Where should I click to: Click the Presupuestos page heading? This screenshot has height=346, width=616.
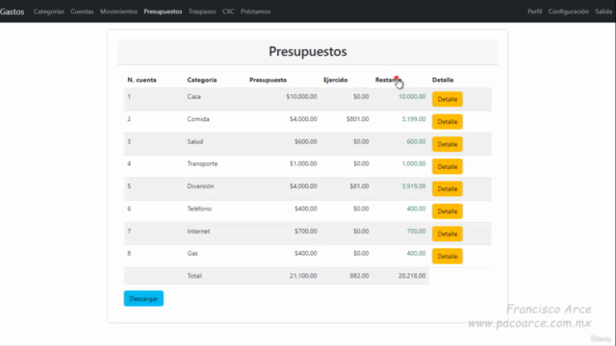pyautogui.click(x=308, y=51)
